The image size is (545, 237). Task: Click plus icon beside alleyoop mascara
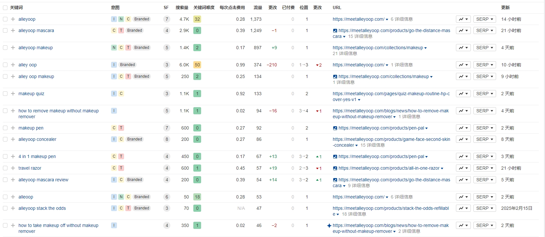tap(13, 30)
